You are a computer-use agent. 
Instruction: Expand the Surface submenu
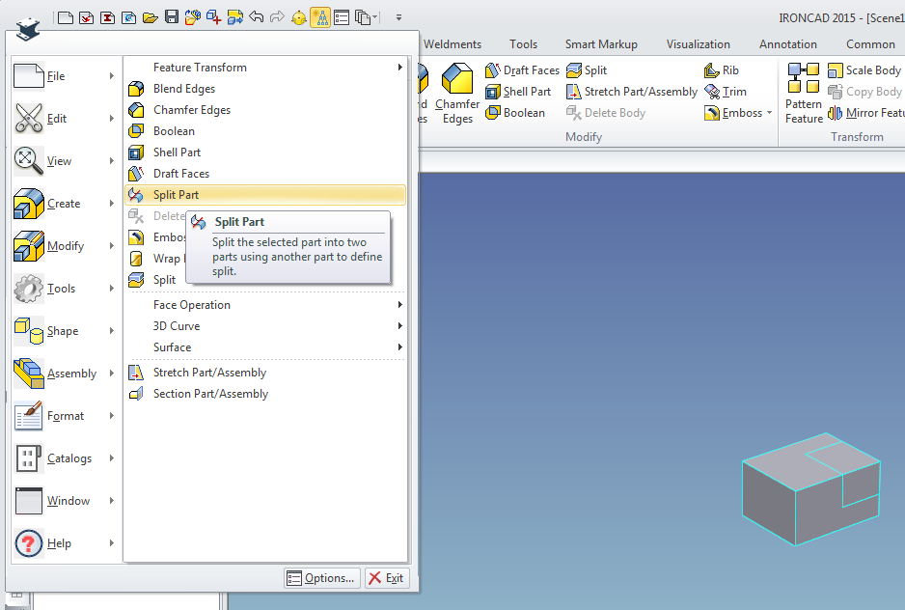click(x=265, y=347)
